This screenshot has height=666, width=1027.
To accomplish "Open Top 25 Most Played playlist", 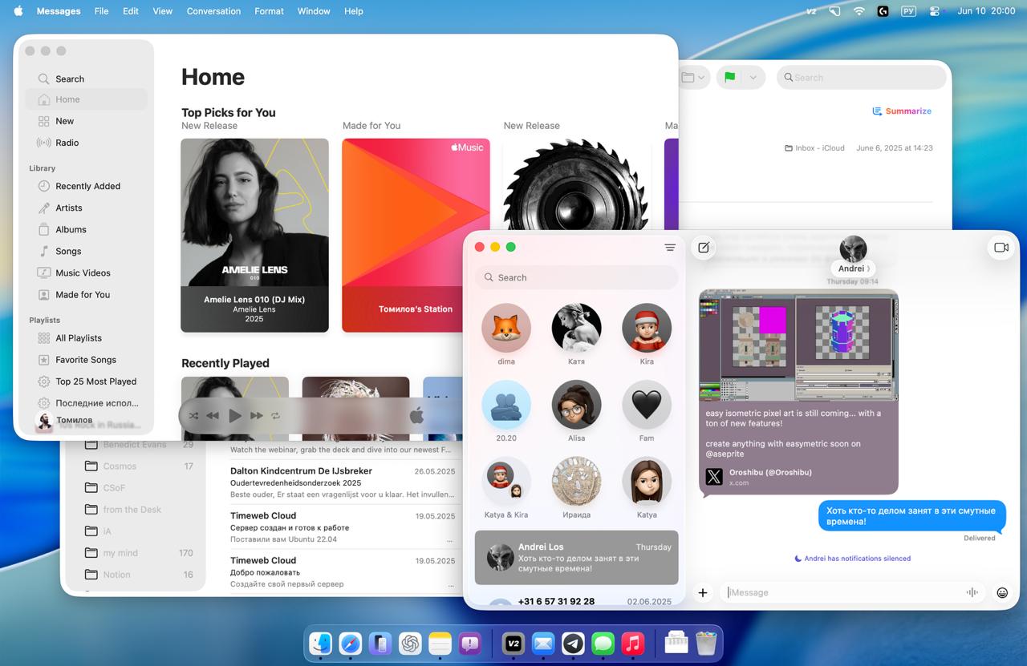I will (87, 381).
